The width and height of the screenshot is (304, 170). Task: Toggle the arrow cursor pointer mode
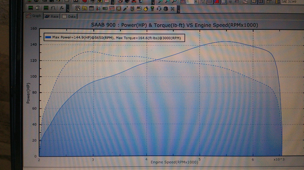coord(230,2)
